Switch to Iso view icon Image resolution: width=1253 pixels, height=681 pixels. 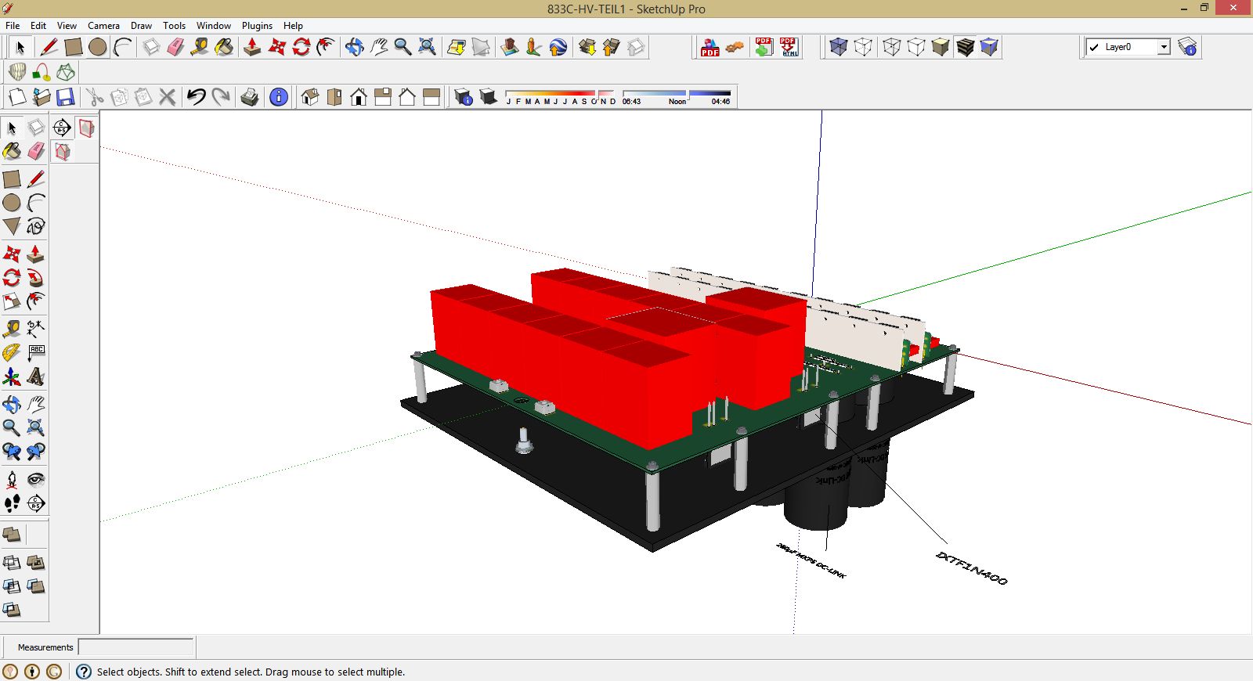[310, 97]
